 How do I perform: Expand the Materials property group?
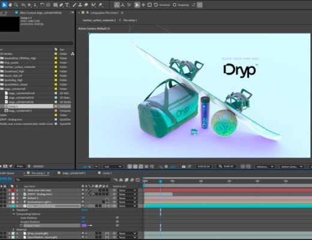click(13, 229)
